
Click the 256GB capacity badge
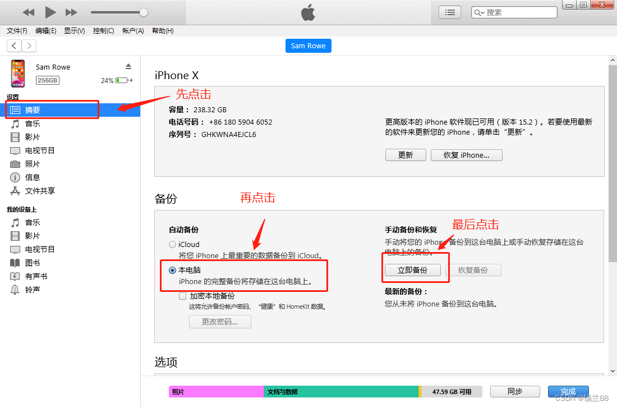tap(48, 80)
